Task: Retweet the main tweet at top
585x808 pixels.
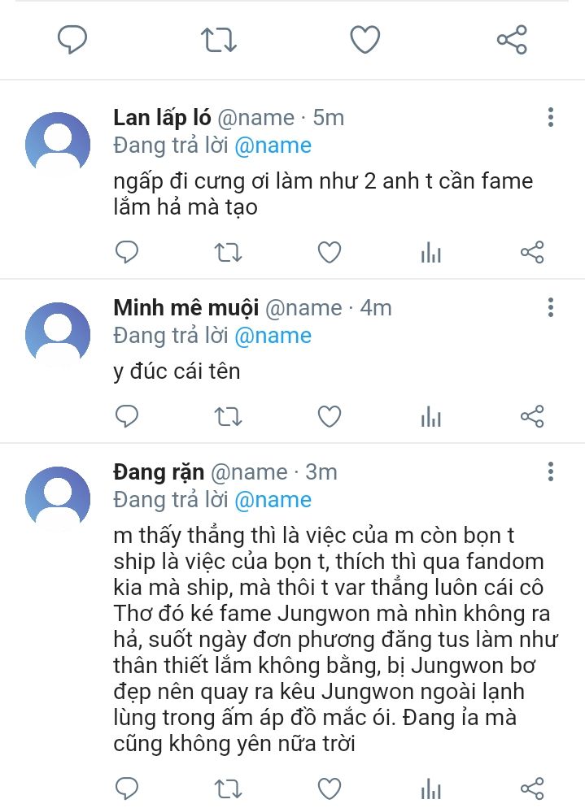Action: point(219,39)
